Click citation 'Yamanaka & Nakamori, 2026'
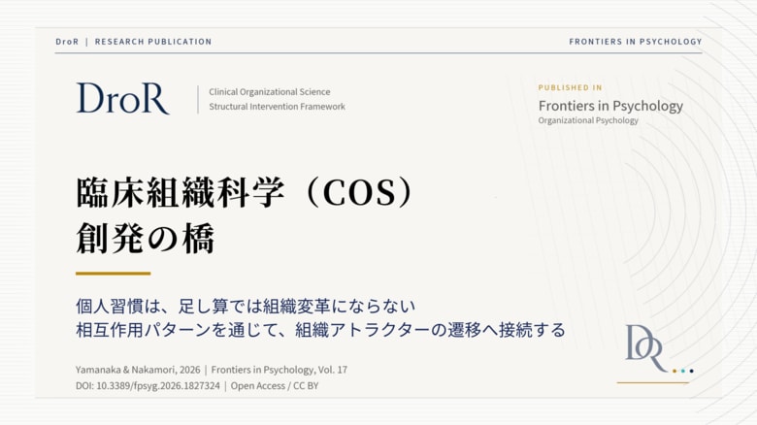This screenshot has height=425, width=757. pyautogui.click(x=138, y=370)
